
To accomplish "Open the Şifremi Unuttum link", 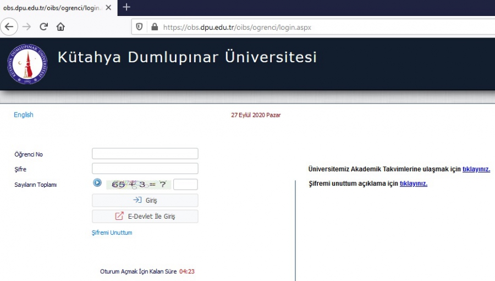I will [x=112, y=233].
